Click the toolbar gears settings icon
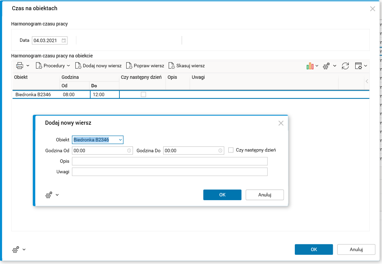The height and width of the screenshot is (264, 382). (x=326, y=66)
